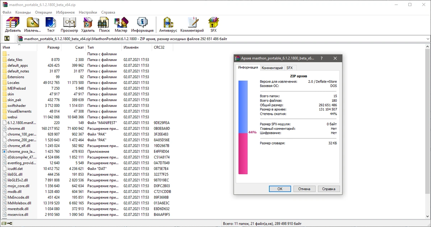The height and width of the screenshot is (227, 431).
Task: Expand the archive path dropdown
Action: coord(427,39)
